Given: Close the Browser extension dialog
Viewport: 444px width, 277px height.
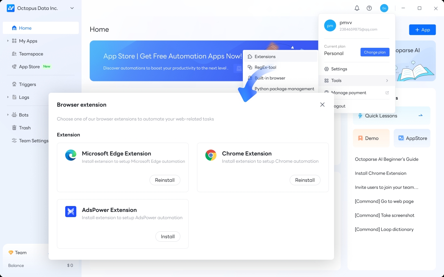Looking at the screenshot, I should tap(322, 105).
